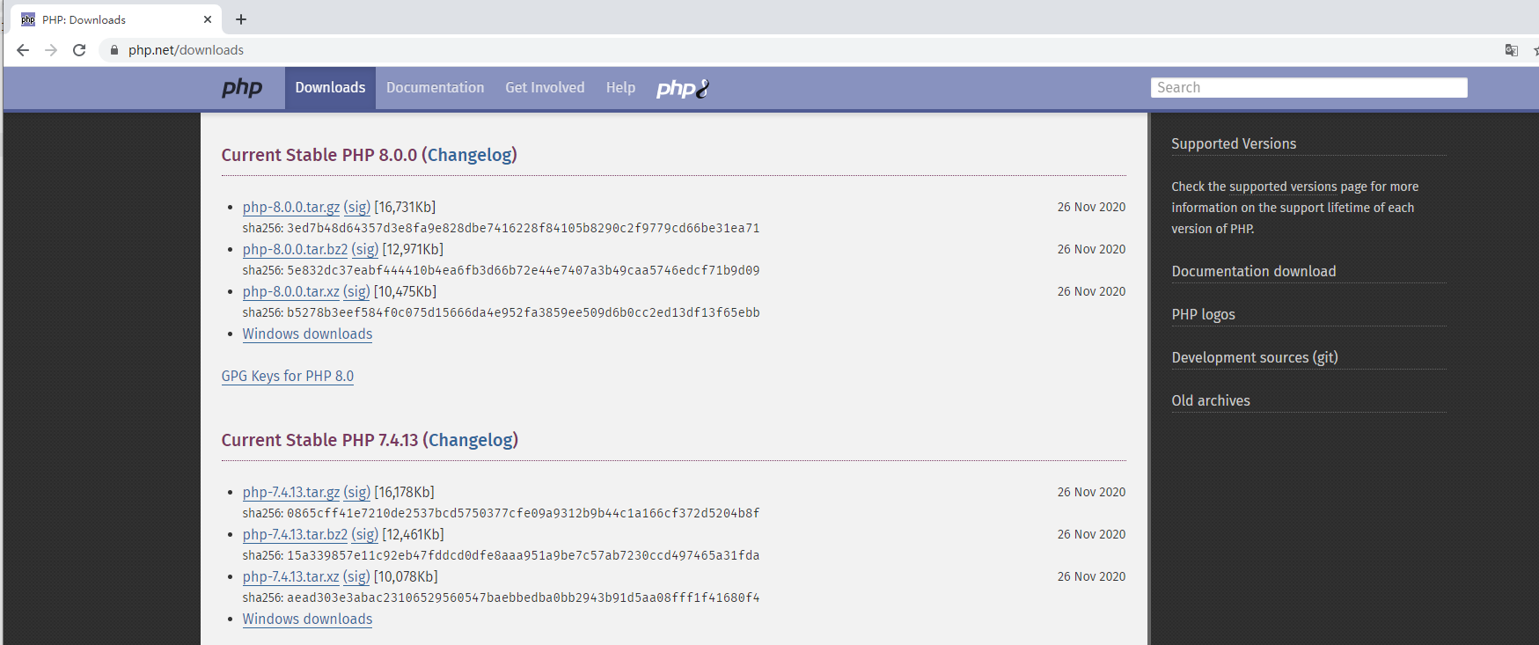Image resolution: width=1539 pixels, height=645 pixels.
Task: Open GPG Keys for PHP 8.0
Action: [x=287, y=376]
